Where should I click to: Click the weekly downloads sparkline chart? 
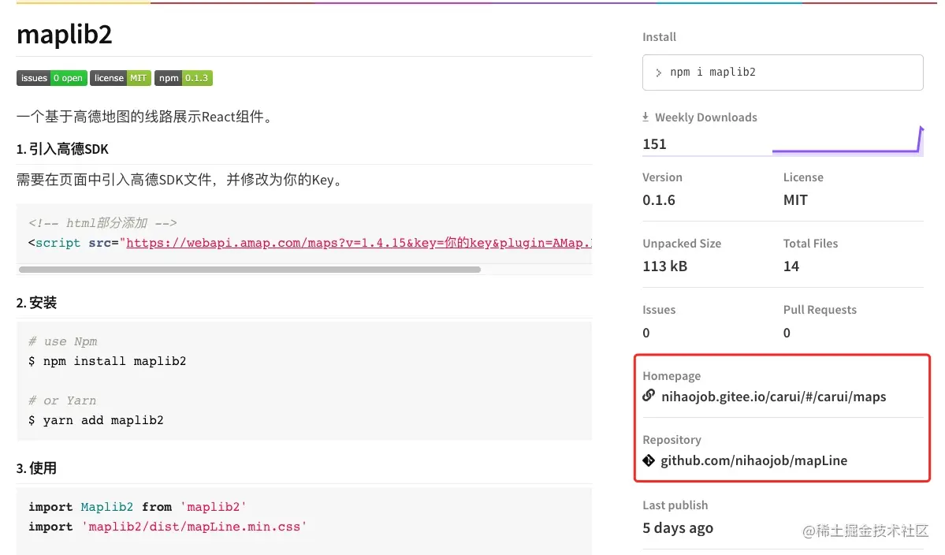(x=847, y=140)
